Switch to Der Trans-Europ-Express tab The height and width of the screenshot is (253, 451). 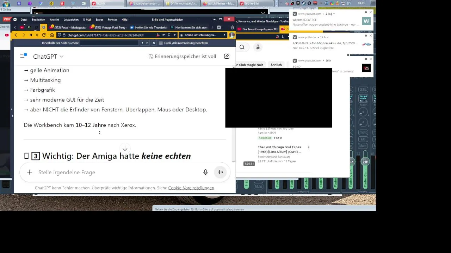(257, 29)
